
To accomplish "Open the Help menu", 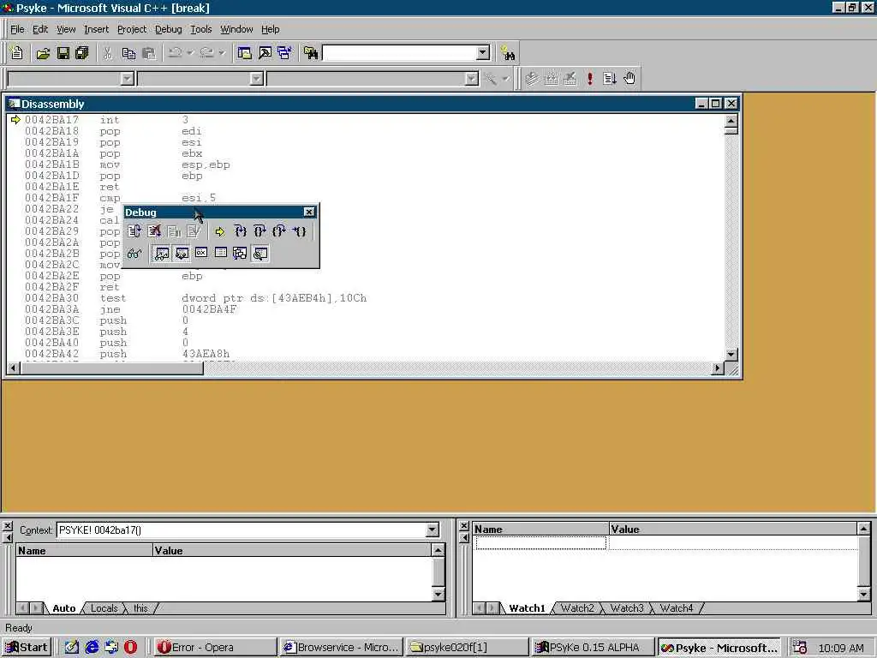I will 270,29.
